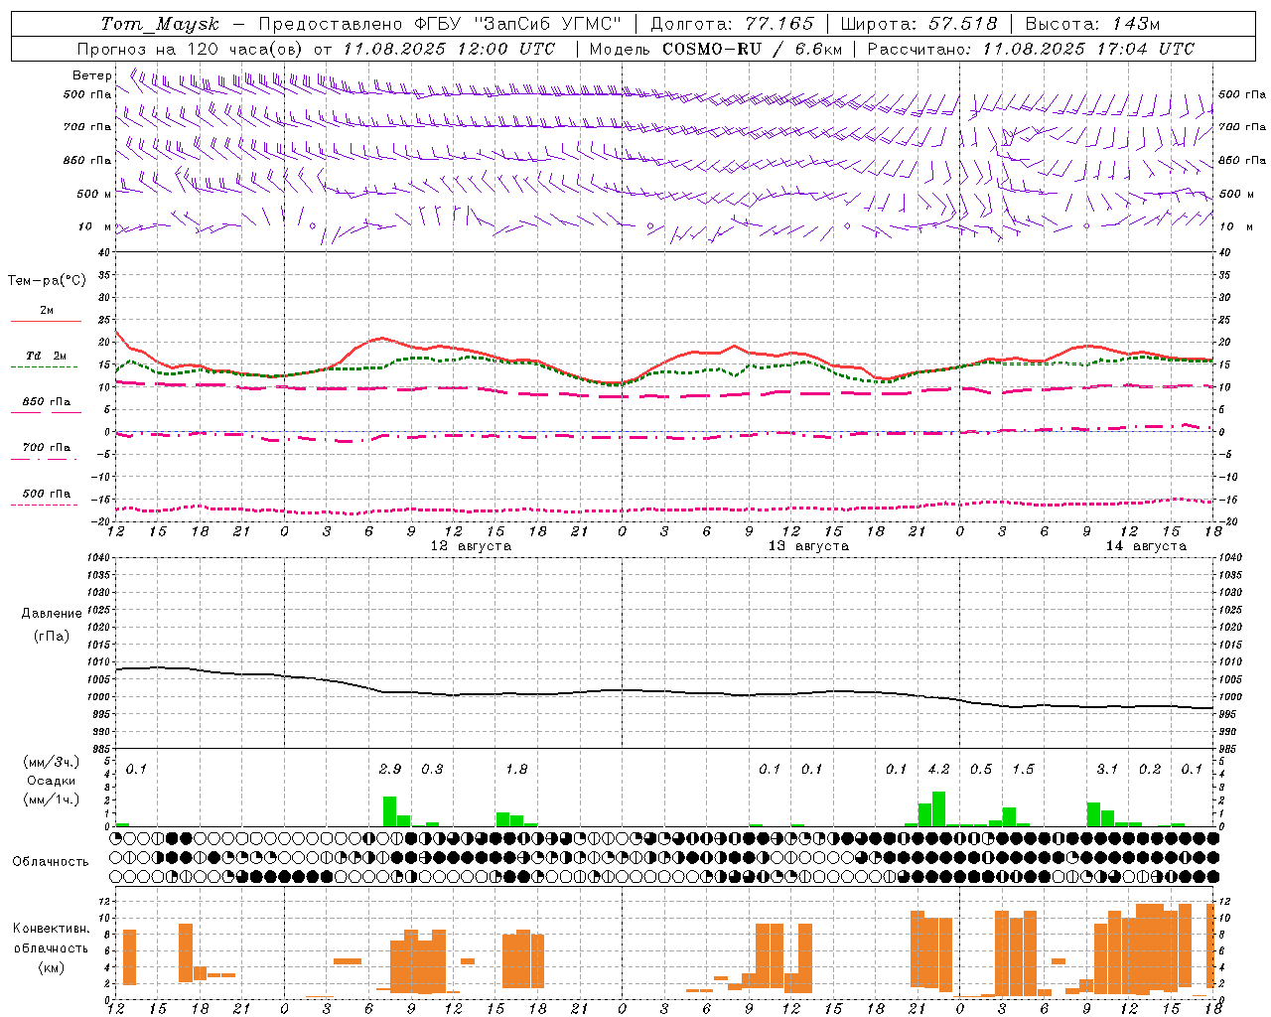The width and height of the screenshot is (1271, 1017).
Task: Click the 4.2 precipitation total value
Action: [938, 769]
